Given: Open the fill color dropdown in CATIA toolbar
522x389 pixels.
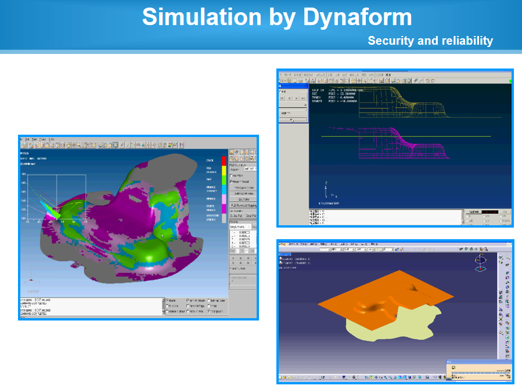Looking at the screenshot, I should pos(325,249).
